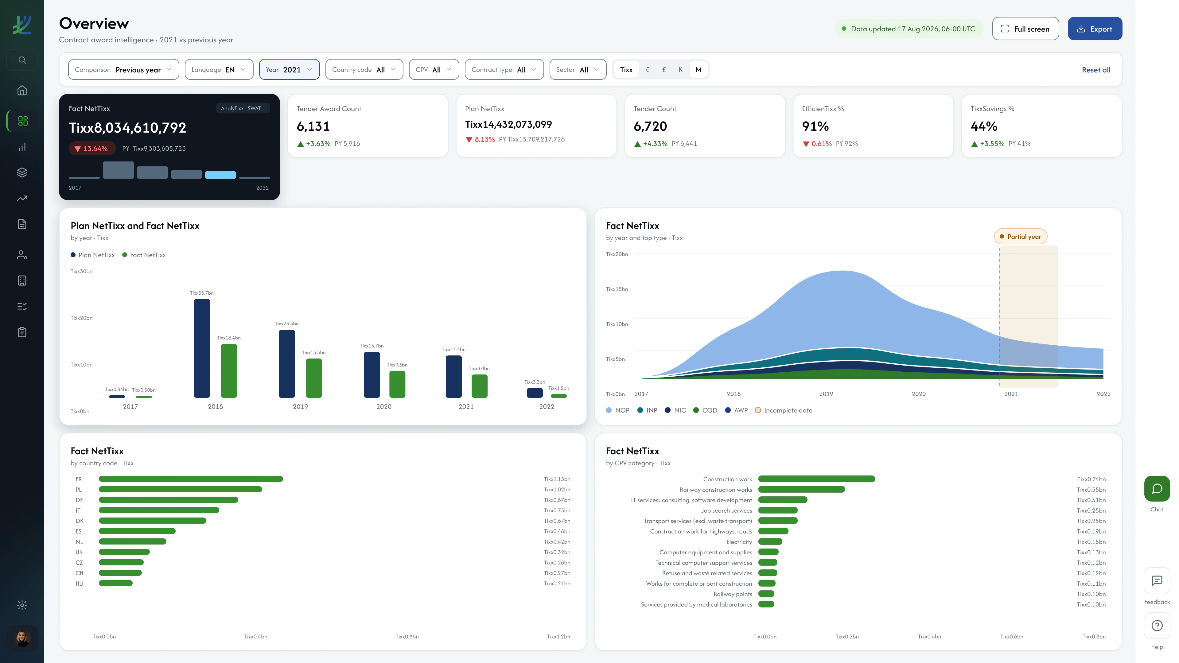Open the Language EN dropdown

tap(219, 70)
